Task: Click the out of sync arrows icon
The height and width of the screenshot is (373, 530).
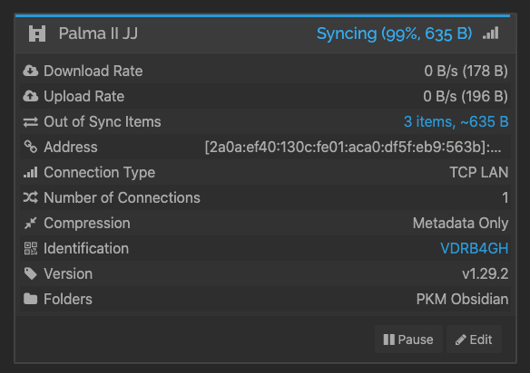Action: (x=31, y=121)
